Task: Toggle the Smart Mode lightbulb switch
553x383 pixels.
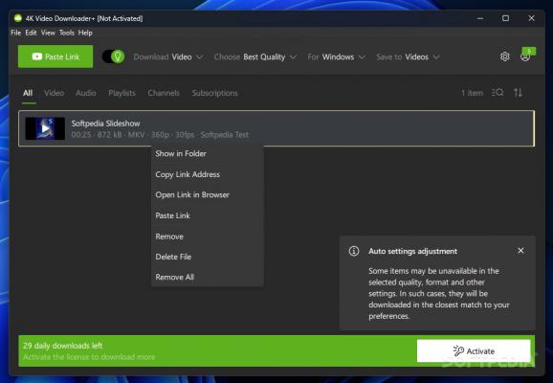Action: (x=113, y=56)
